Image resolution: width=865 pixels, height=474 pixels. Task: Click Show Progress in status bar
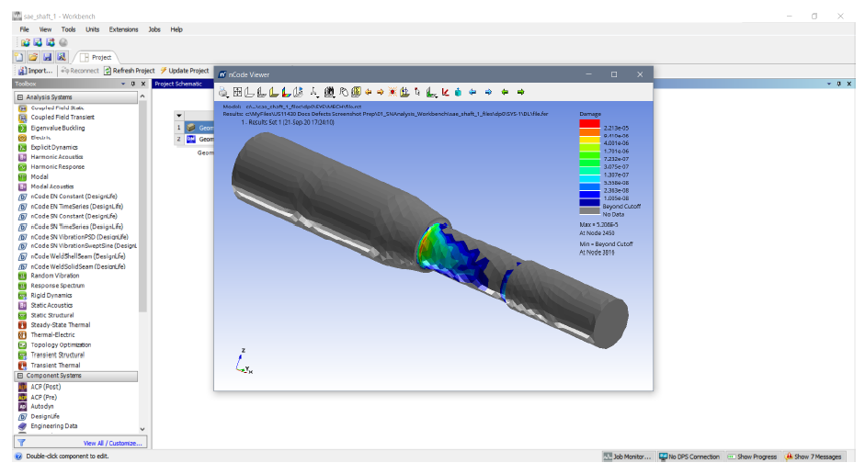752,457
